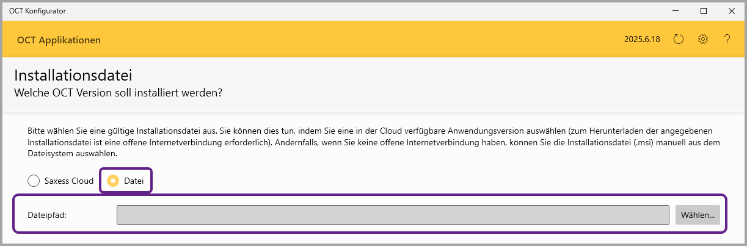Click the 'Datei' option label text

pyautogui.click(x=134, y=181)
